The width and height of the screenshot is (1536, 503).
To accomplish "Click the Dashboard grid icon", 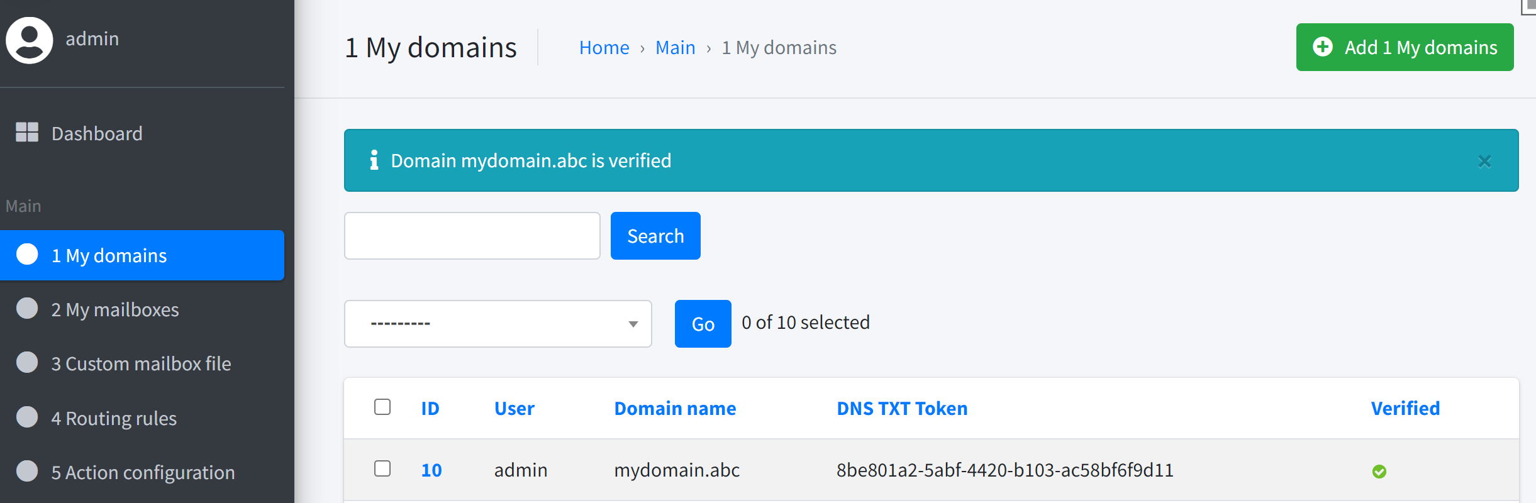I will click(x=27, y=132).
